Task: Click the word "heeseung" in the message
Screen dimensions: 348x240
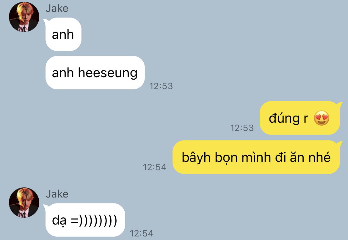Action: click(108, 73)
